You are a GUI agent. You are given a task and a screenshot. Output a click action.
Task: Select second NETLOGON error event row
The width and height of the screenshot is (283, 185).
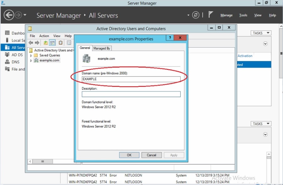point(149,182)
